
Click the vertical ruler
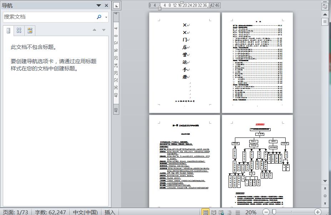pyautogui.click(x=116, y=63)
